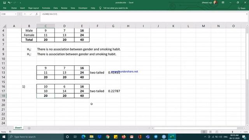Expand the formula bar with the chevron
Screen dimensions: 249x140
pos(247,14)
